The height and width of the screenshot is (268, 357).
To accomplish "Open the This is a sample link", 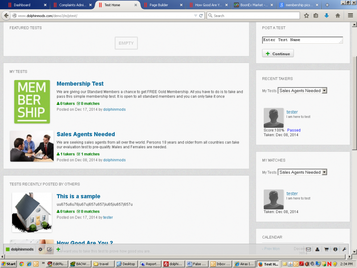I will click(79, 196).
